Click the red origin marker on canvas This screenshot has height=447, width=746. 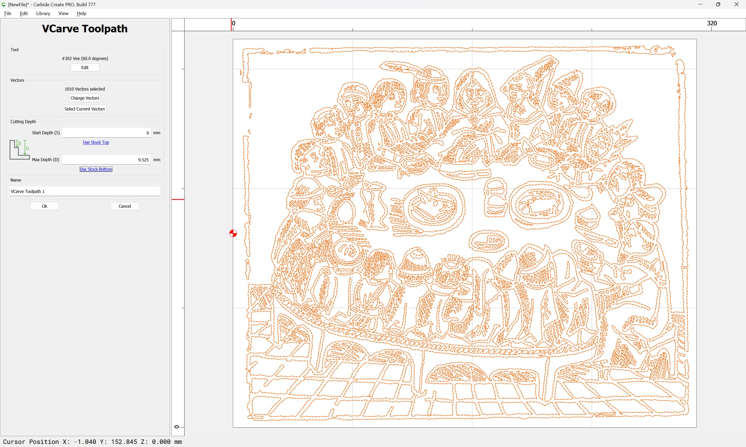[x=233, y=233]
